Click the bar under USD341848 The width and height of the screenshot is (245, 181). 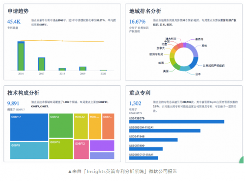click(x=153, y=140)
